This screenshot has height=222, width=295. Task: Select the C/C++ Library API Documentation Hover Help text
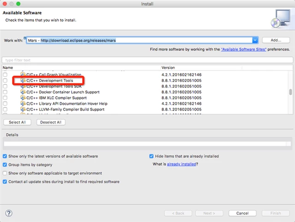[67, 104]
